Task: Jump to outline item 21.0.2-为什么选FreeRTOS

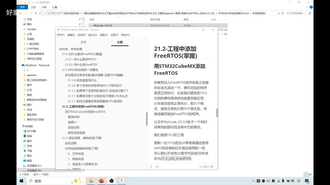Action: point(81,64)
